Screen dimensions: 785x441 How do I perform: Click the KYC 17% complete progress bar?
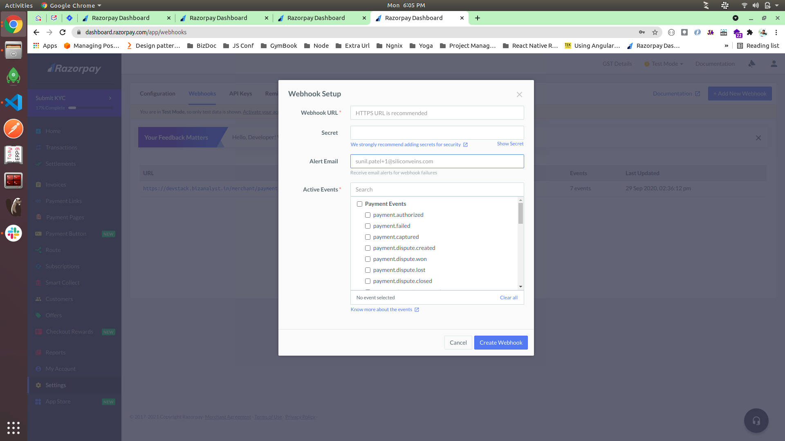(x=90, y=108)
